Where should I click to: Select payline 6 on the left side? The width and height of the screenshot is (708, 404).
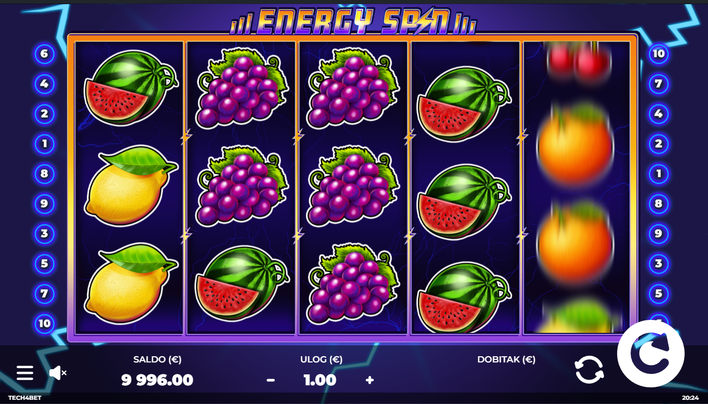click(44, 53)
